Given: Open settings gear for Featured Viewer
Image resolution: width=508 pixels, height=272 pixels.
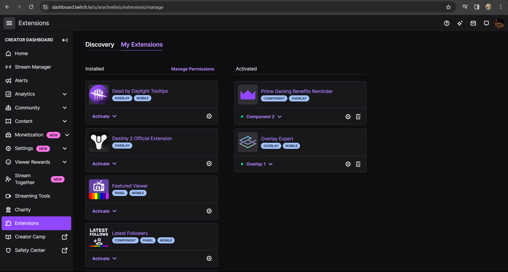Looking at the screenshot, I should click(x=209, y=211).
